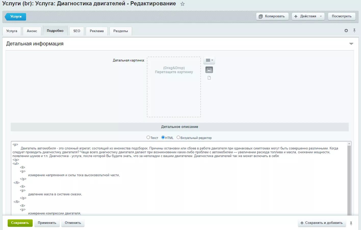The height and width of the screenshot is (230, 361).
Task: Pin the bottom button bar
Action: coord(351,223)
